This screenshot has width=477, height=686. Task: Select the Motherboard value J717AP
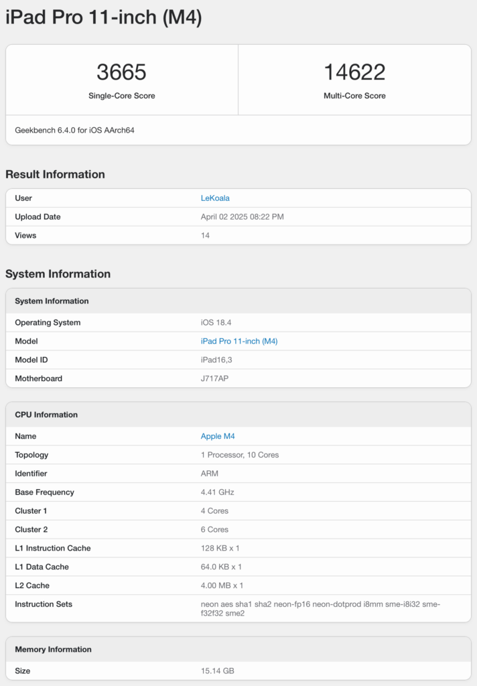click(216, 379)
